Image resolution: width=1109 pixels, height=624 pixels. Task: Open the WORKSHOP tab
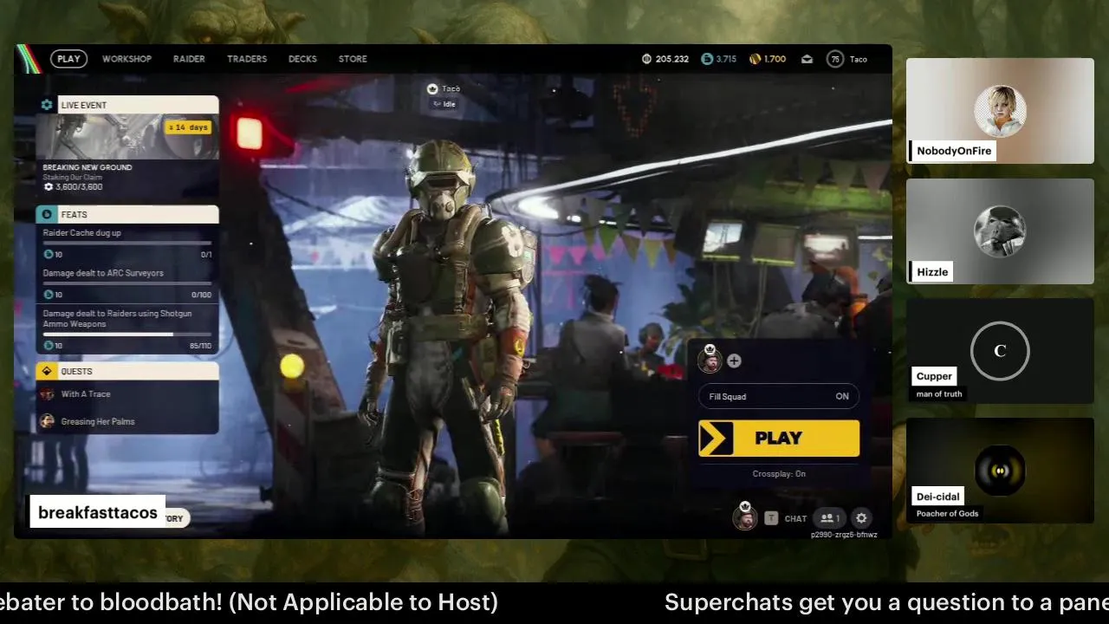click(126, 59)
